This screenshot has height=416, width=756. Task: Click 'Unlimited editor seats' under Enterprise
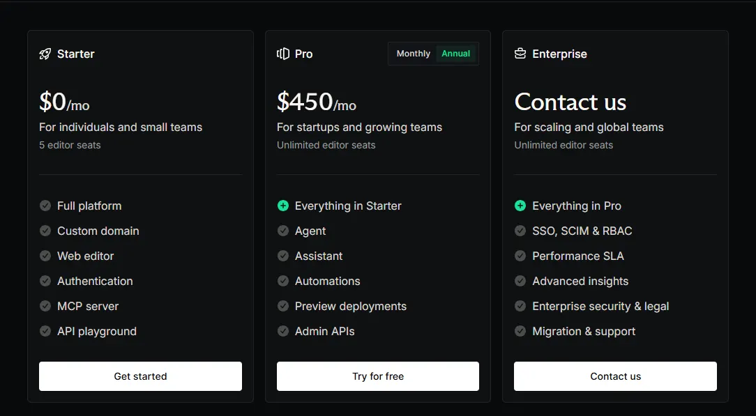point(564,145)
